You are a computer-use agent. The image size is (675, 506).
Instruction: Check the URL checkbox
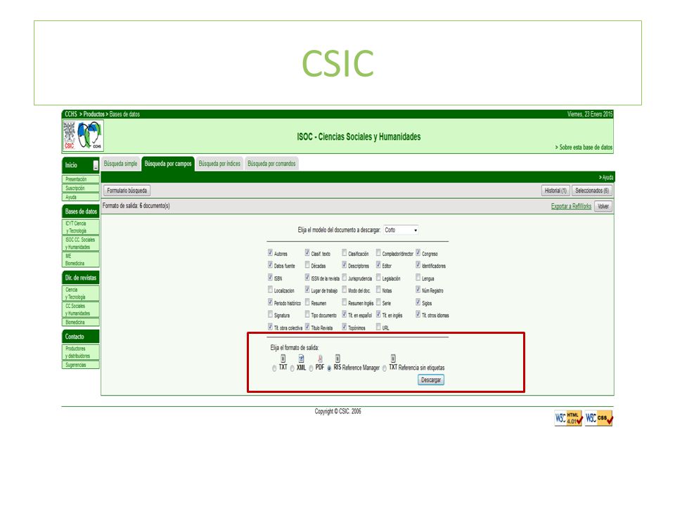378,327
